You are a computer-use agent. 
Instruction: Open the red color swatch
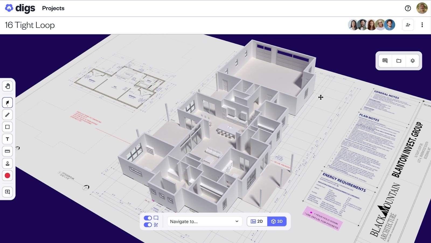pos(8,176)
